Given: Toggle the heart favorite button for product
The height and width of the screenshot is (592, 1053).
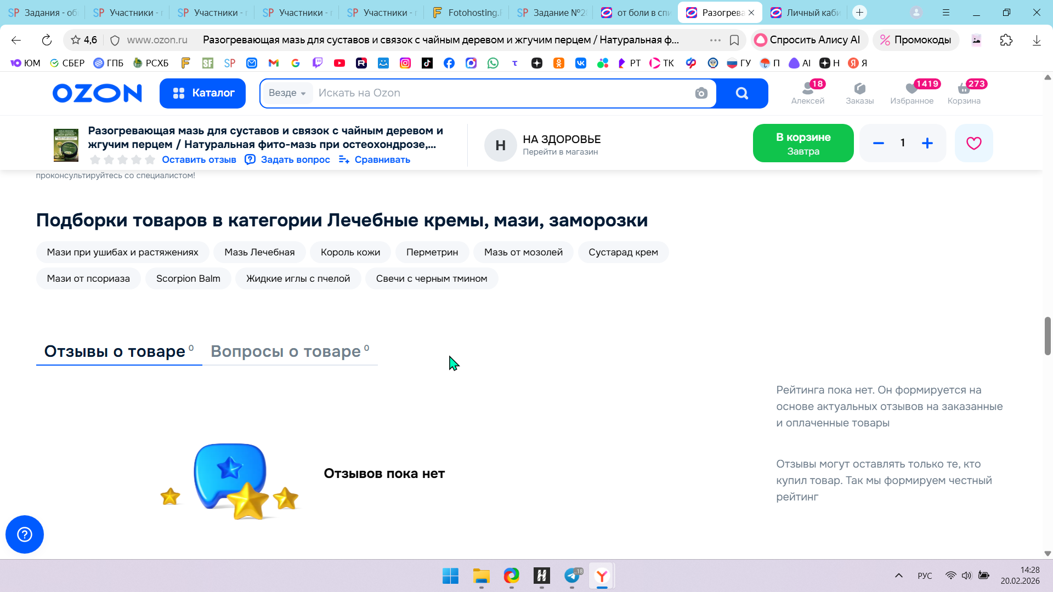Looking at the screenshot, I should coord(973,143).
